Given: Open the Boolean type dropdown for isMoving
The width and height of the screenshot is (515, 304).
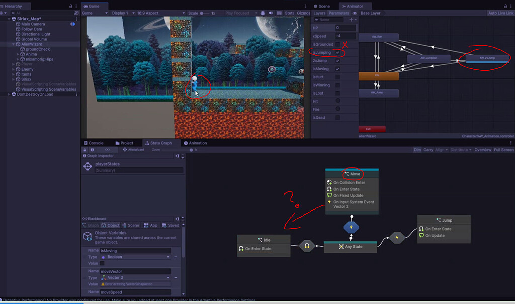Looking at the screenshot, I should point(135,257).
